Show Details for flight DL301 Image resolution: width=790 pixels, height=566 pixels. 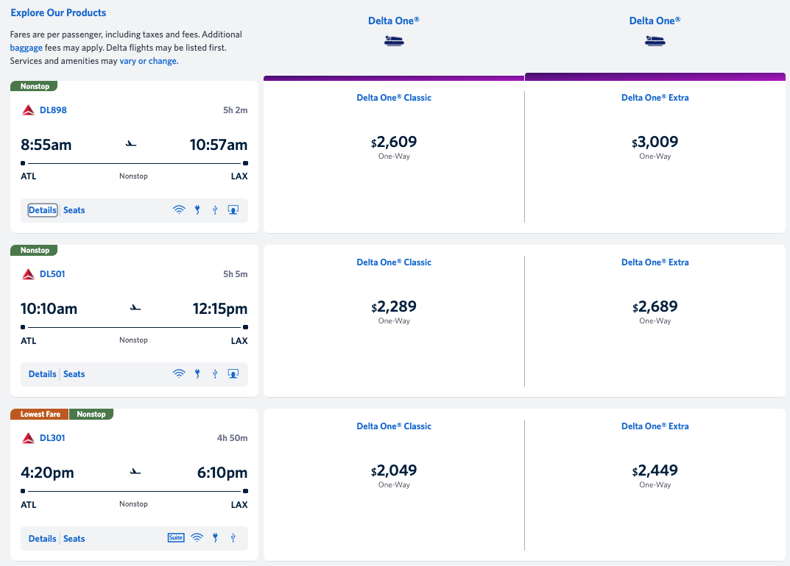(x=43, y=539)
